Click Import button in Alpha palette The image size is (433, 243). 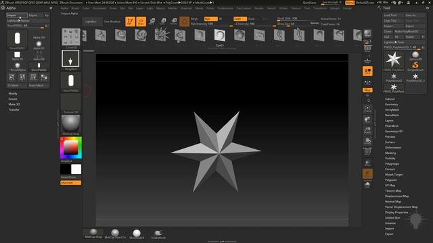click(16, 15)
